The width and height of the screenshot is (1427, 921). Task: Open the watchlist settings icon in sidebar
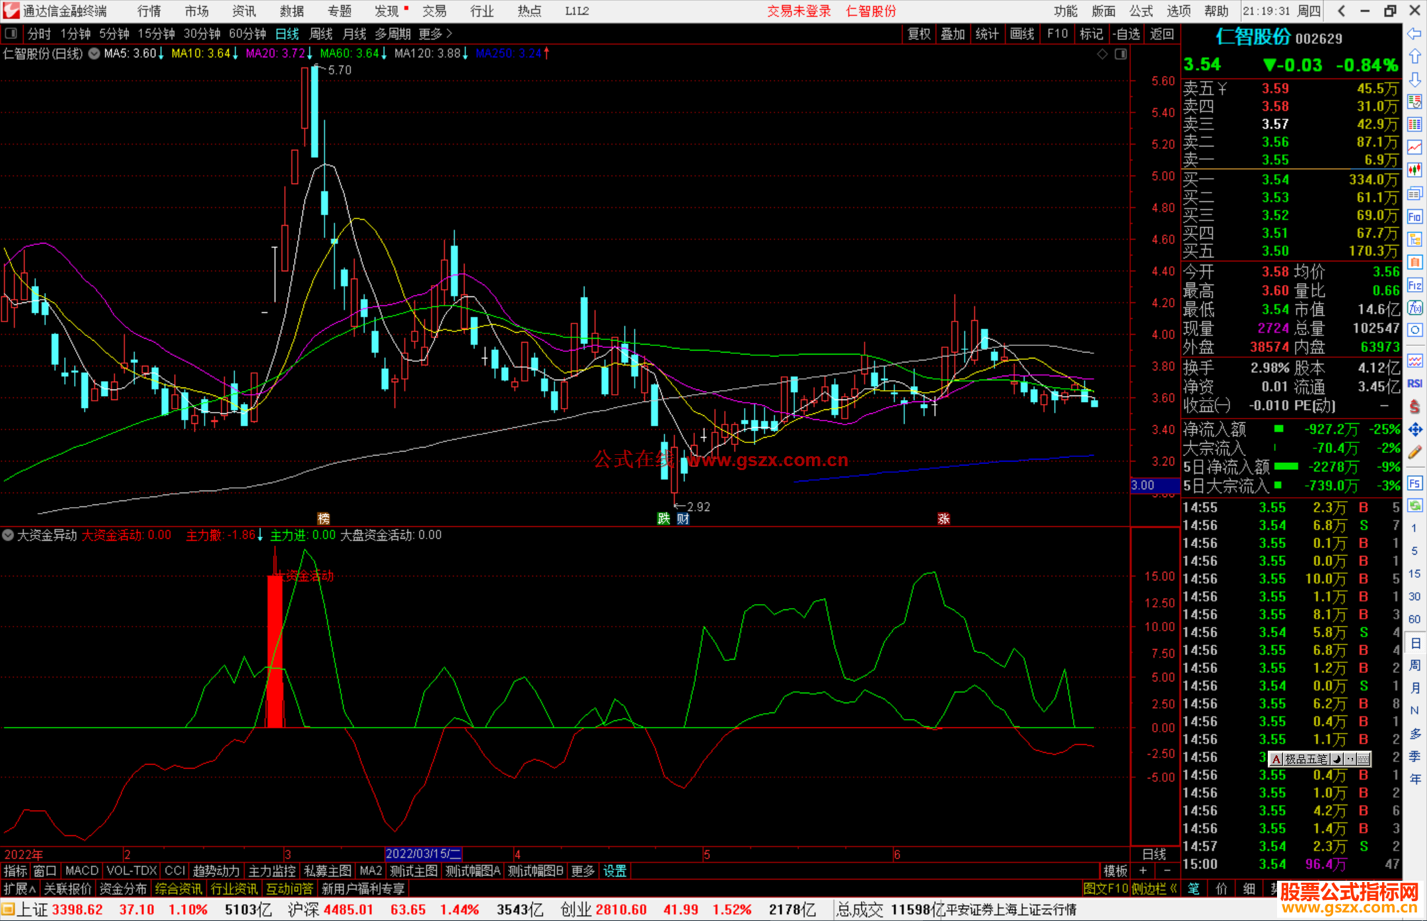(1414, 102)
